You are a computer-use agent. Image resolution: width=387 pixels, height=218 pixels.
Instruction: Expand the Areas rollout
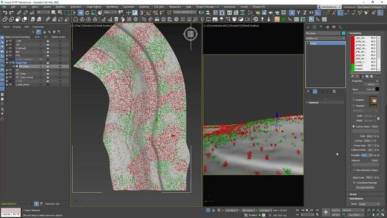[x=353, y=194]
